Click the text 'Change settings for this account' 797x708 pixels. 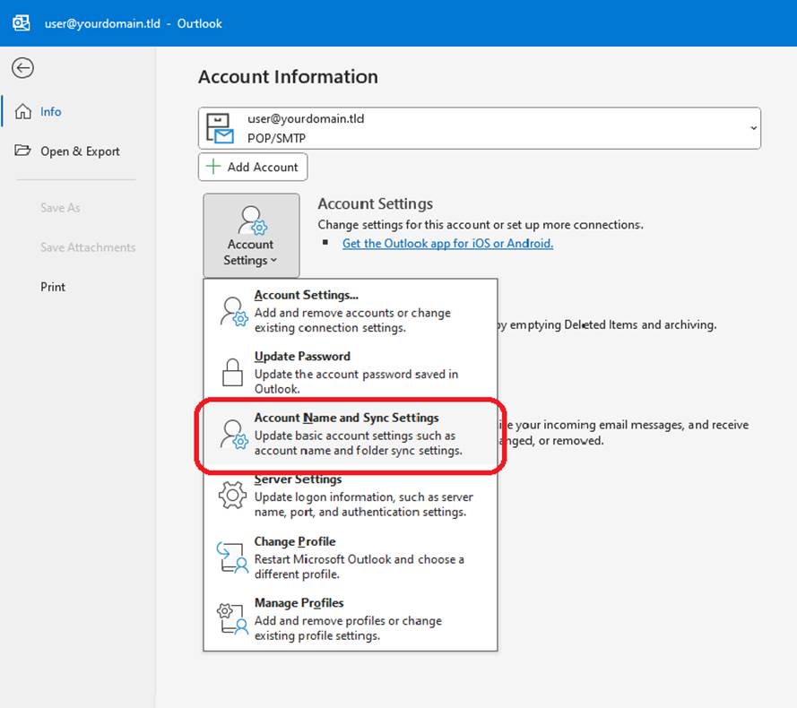point(404,225)
